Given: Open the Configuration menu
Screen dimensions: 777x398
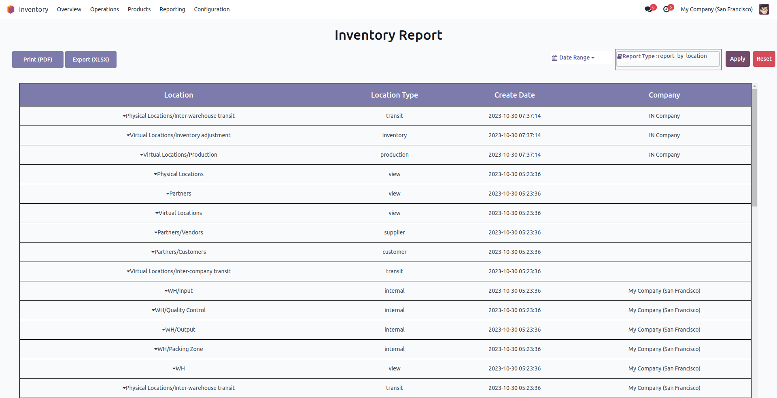Looking at the screenshot, I should [x=212, y=9].
